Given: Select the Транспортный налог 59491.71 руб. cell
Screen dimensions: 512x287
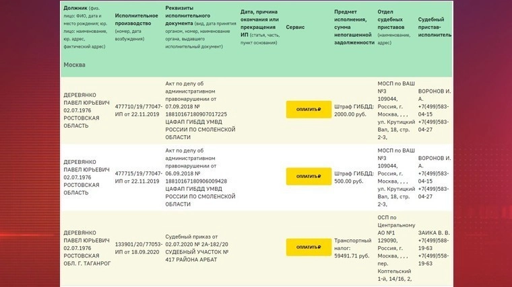Looking at the screenshot, I should [352, 247].
